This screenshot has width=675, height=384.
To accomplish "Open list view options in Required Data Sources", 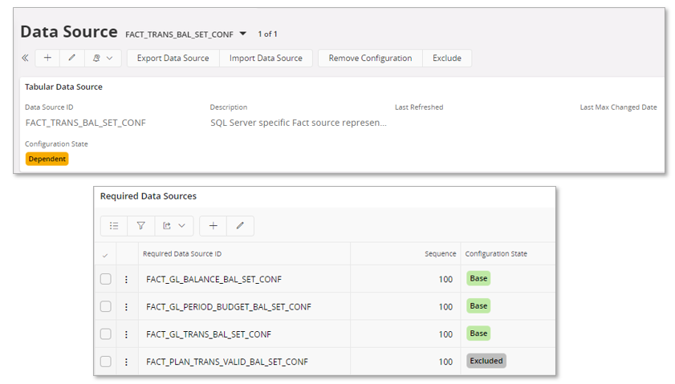I will 114,226.
